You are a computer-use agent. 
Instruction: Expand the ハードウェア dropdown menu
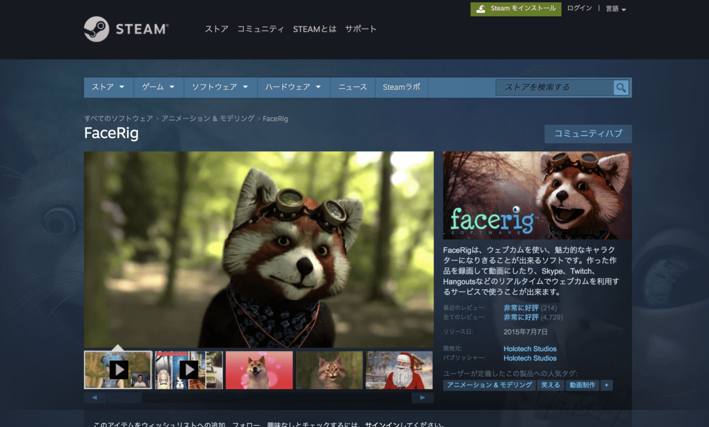coord(293,87)
